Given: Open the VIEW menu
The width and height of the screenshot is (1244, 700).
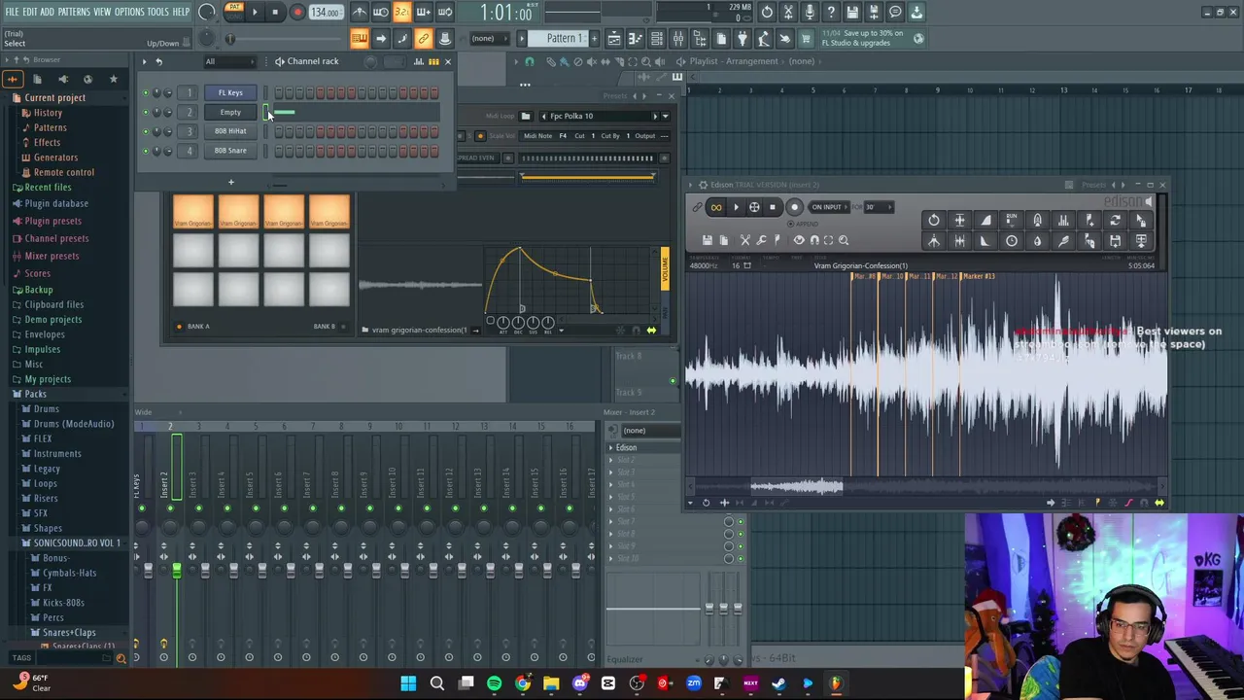Looking at the screenshot, I should 102,12.
